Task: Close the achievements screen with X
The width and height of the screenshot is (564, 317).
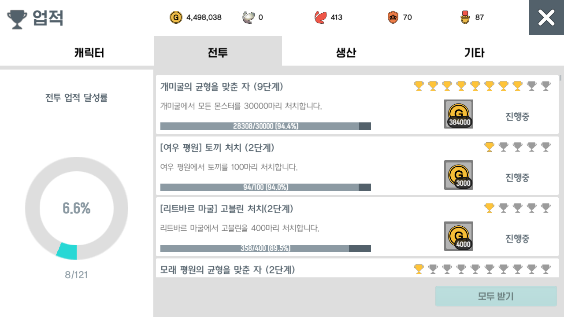Action: 546,18
